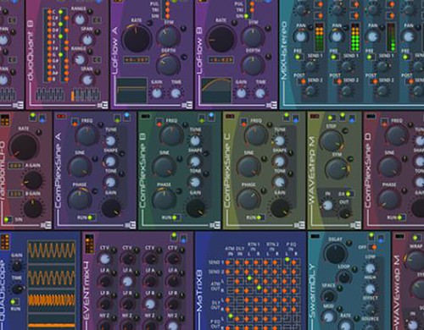Click the blue-lit icon atop ComplexSine A
Viewport: 424px width, 330px height.
click(x=126, y=117)
